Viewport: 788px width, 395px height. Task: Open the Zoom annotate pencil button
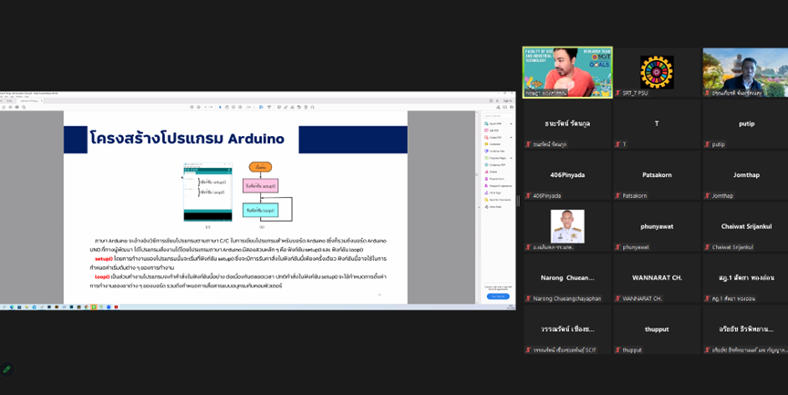6,369
